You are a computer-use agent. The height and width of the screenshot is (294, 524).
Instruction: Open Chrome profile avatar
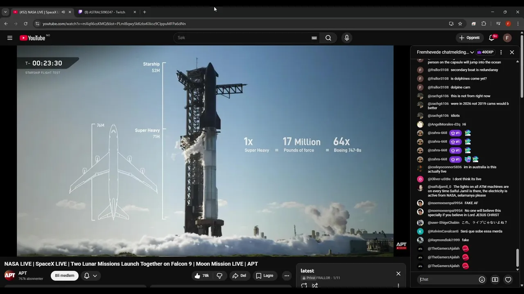[508, 24]
